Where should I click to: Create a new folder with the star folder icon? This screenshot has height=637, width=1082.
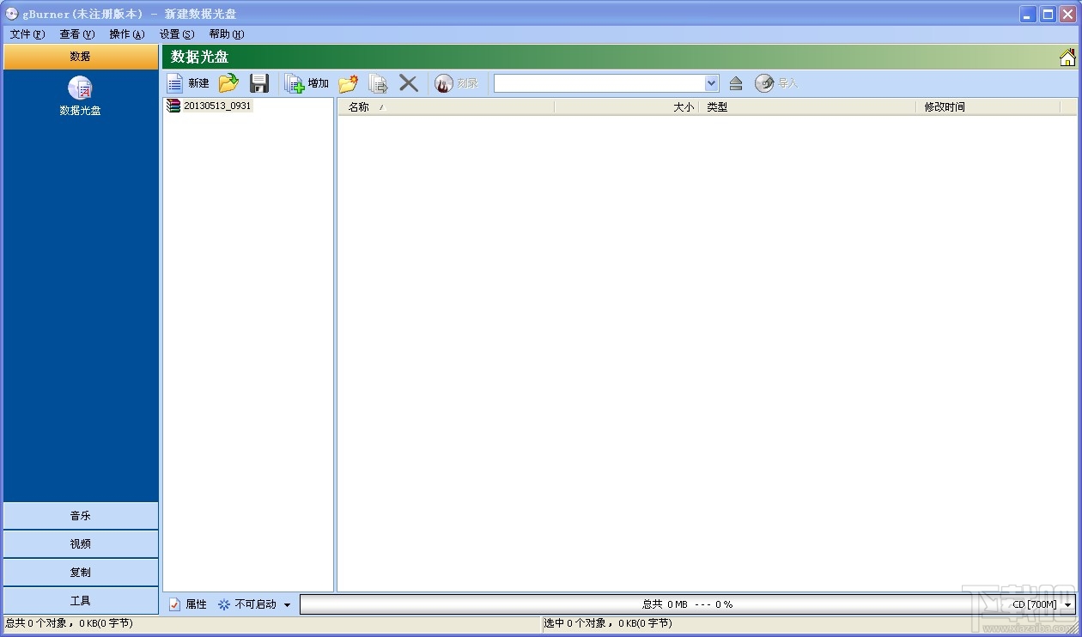coord(348,83)
